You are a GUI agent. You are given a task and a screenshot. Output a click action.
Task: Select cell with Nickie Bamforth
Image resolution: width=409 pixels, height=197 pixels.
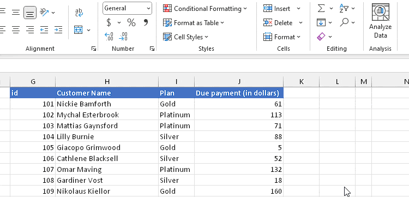tap(107, 104)
